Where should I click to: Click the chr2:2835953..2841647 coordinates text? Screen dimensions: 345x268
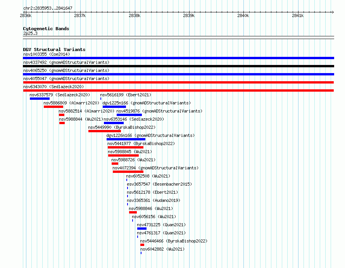pyautogui.click(x=48, y=9)
